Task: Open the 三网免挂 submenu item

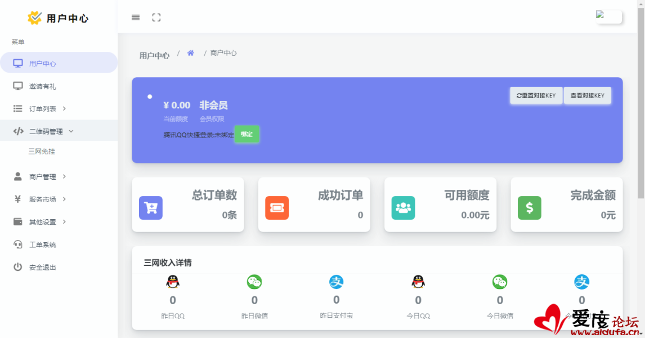Action: click(x=42, y=152)
